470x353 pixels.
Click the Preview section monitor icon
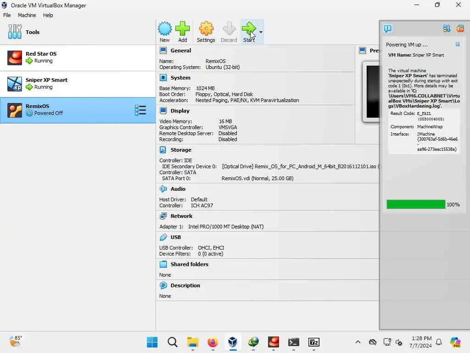coord(363,51)
